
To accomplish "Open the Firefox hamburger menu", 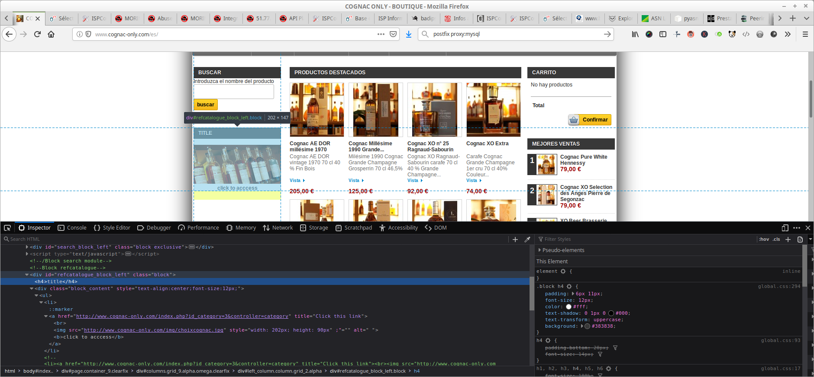I will click(x=805, y=34).
